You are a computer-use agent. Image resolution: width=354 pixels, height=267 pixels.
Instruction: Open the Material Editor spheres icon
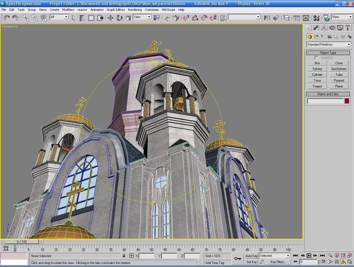click(316, 18)
